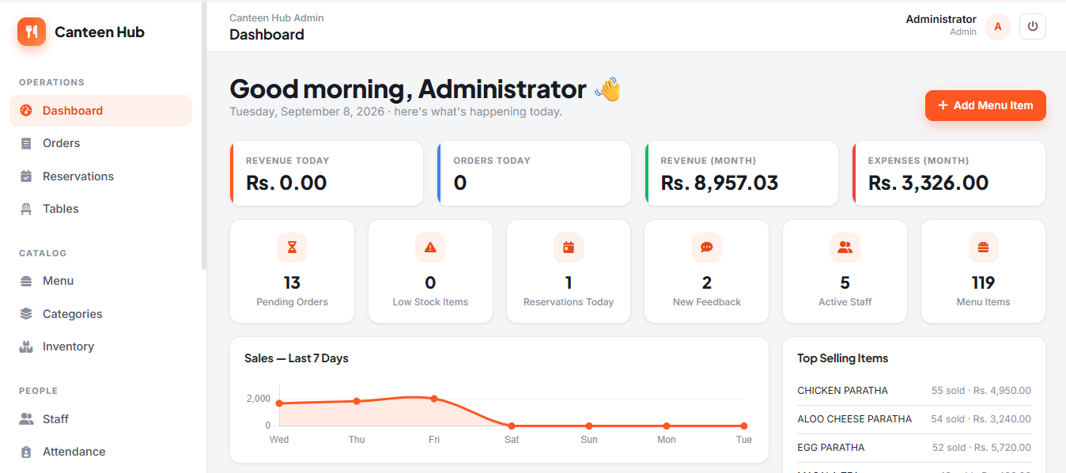
Task: Click the Administrator avatar circle with letter A
Action: (x=998, y=26)
